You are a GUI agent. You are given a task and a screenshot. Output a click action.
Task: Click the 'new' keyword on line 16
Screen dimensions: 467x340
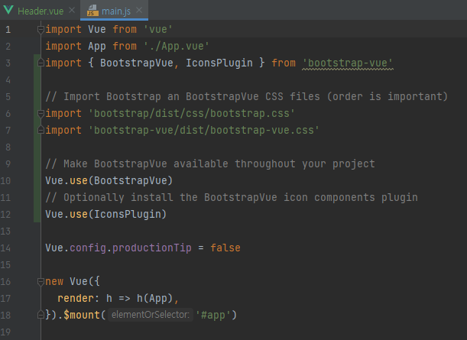click(54, 282)
